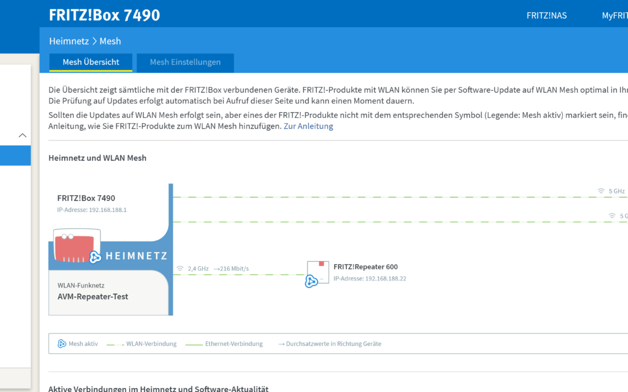Image resolution: width=628 pixels, height=392 pixels.
Task: Click the WLAN-Verbindung legend text
Action: click(151, 344)
